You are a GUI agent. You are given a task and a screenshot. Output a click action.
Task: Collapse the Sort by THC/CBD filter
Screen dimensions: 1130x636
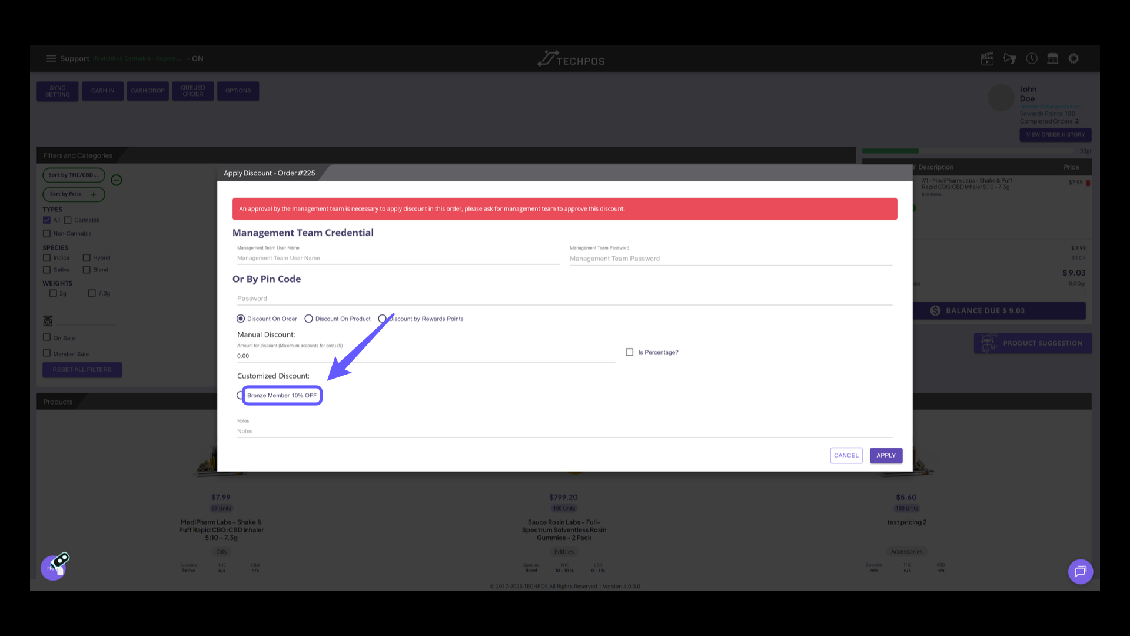pos(116,180)
